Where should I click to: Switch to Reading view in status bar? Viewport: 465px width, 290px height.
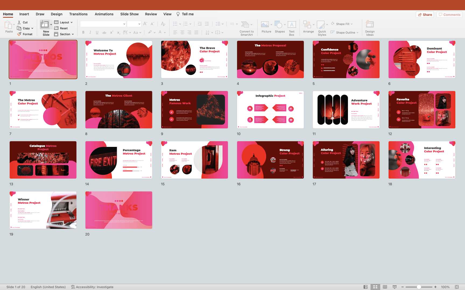point(385,287)
